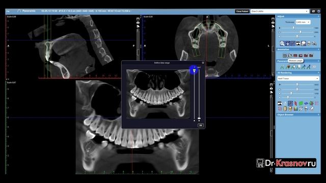Click the last icon in the Adjust panel toolbar
This screenshot has width=326, height=183.
coord(314,43)
